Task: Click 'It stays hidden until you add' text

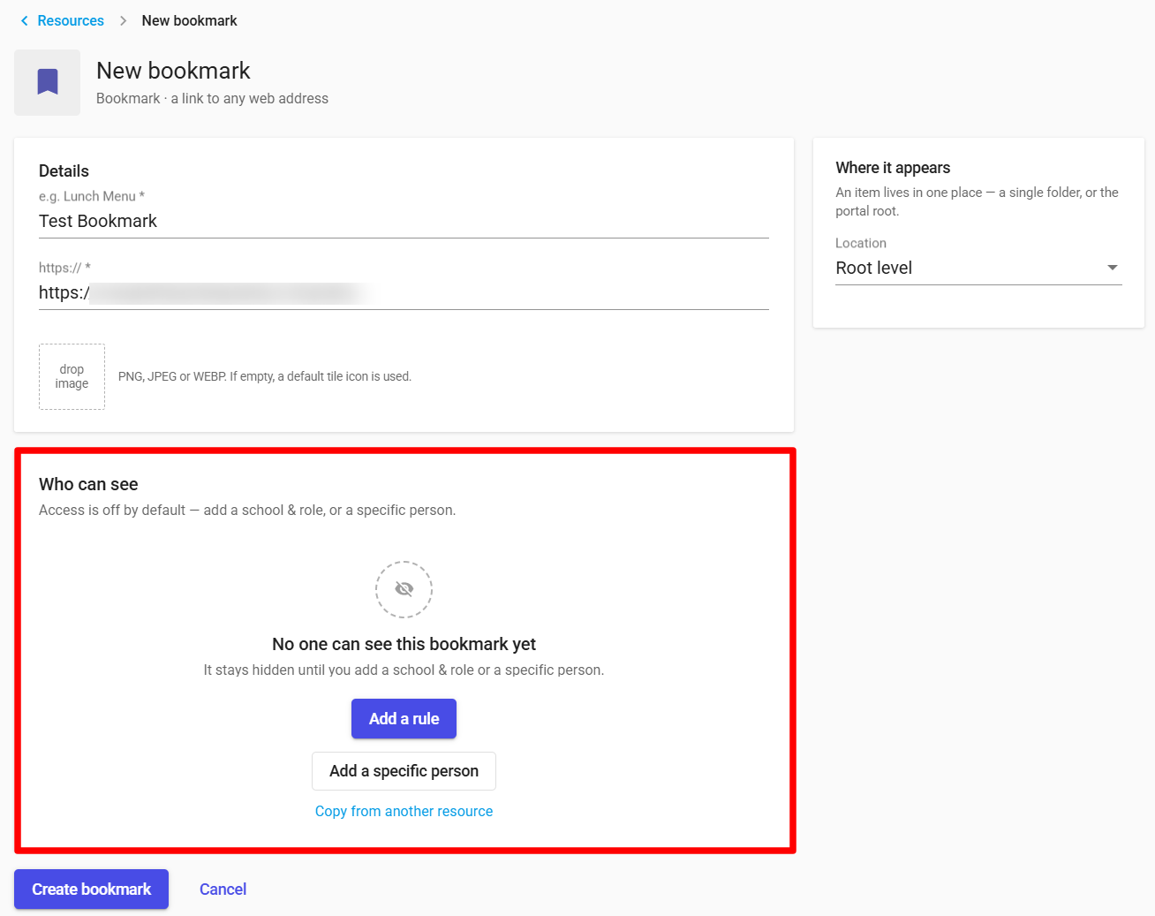Action: 404,670
